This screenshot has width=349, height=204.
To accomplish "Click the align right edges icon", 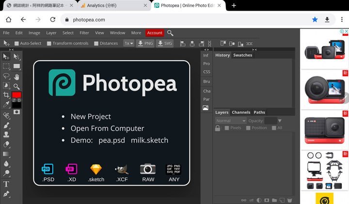I will click(201, 44).
